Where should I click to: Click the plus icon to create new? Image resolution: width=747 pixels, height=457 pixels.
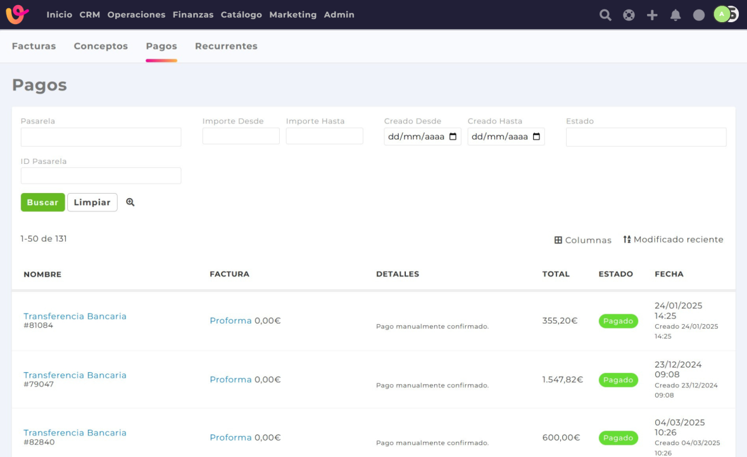652,15
